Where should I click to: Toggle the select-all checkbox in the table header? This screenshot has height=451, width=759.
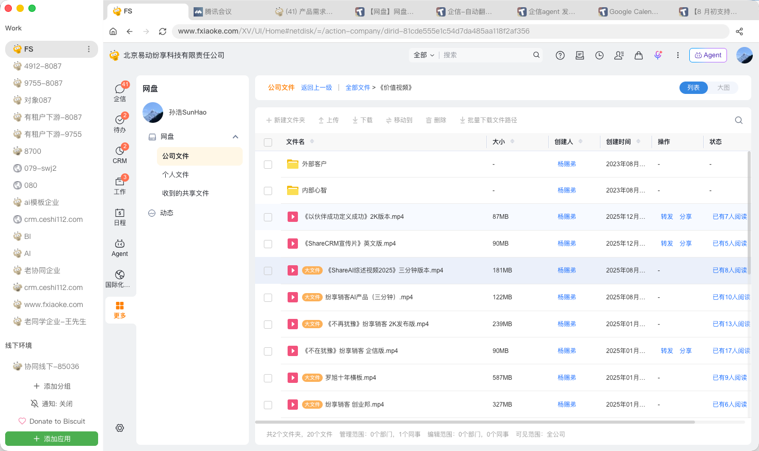268,142
